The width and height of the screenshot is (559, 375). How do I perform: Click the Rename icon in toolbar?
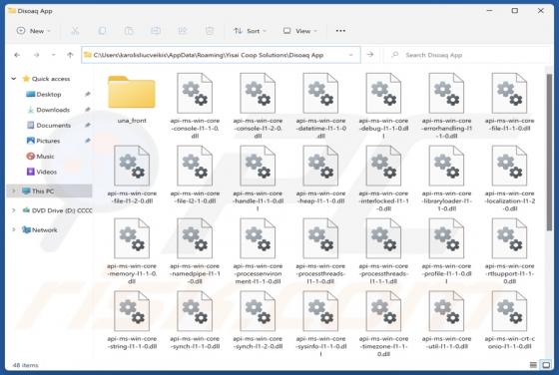pyautogui.click(x=156, y=31)
